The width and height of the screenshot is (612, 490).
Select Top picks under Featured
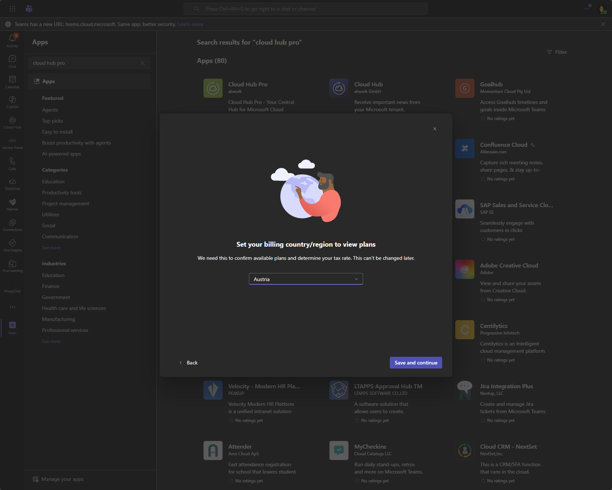(53, 121)
